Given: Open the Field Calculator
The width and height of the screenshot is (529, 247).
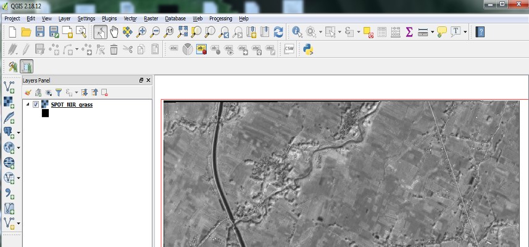Looking at the screenshot, I should pos(396,32).
